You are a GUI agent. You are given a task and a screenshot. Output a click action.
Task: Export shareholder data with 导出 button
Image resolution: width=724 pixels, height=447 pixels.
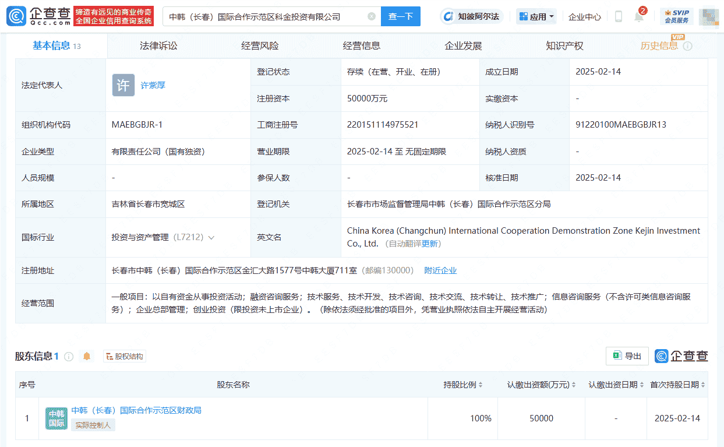(627, 356)
